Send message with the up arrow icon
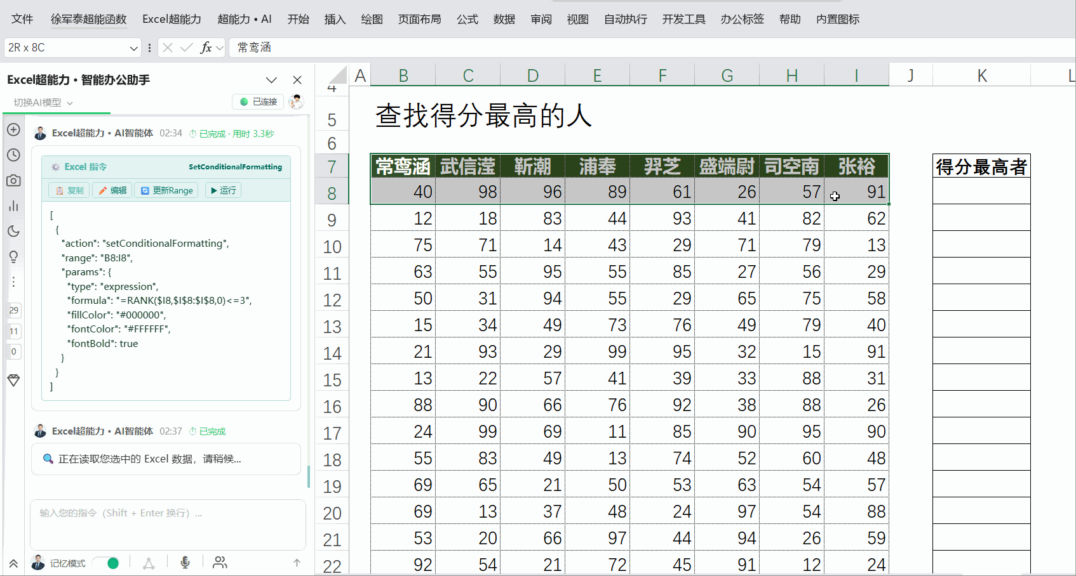The image size is (1076, 576). click(297, 562)
